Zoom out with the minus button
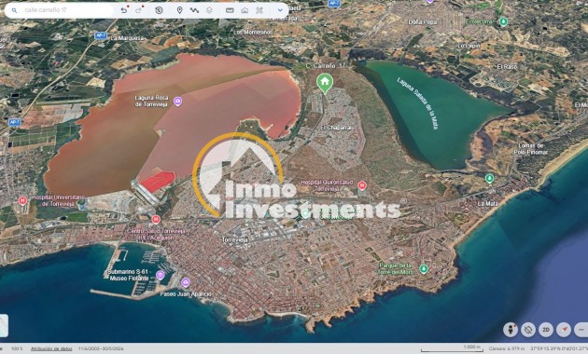This screenshot has height=354, width=588. [581, 330]
